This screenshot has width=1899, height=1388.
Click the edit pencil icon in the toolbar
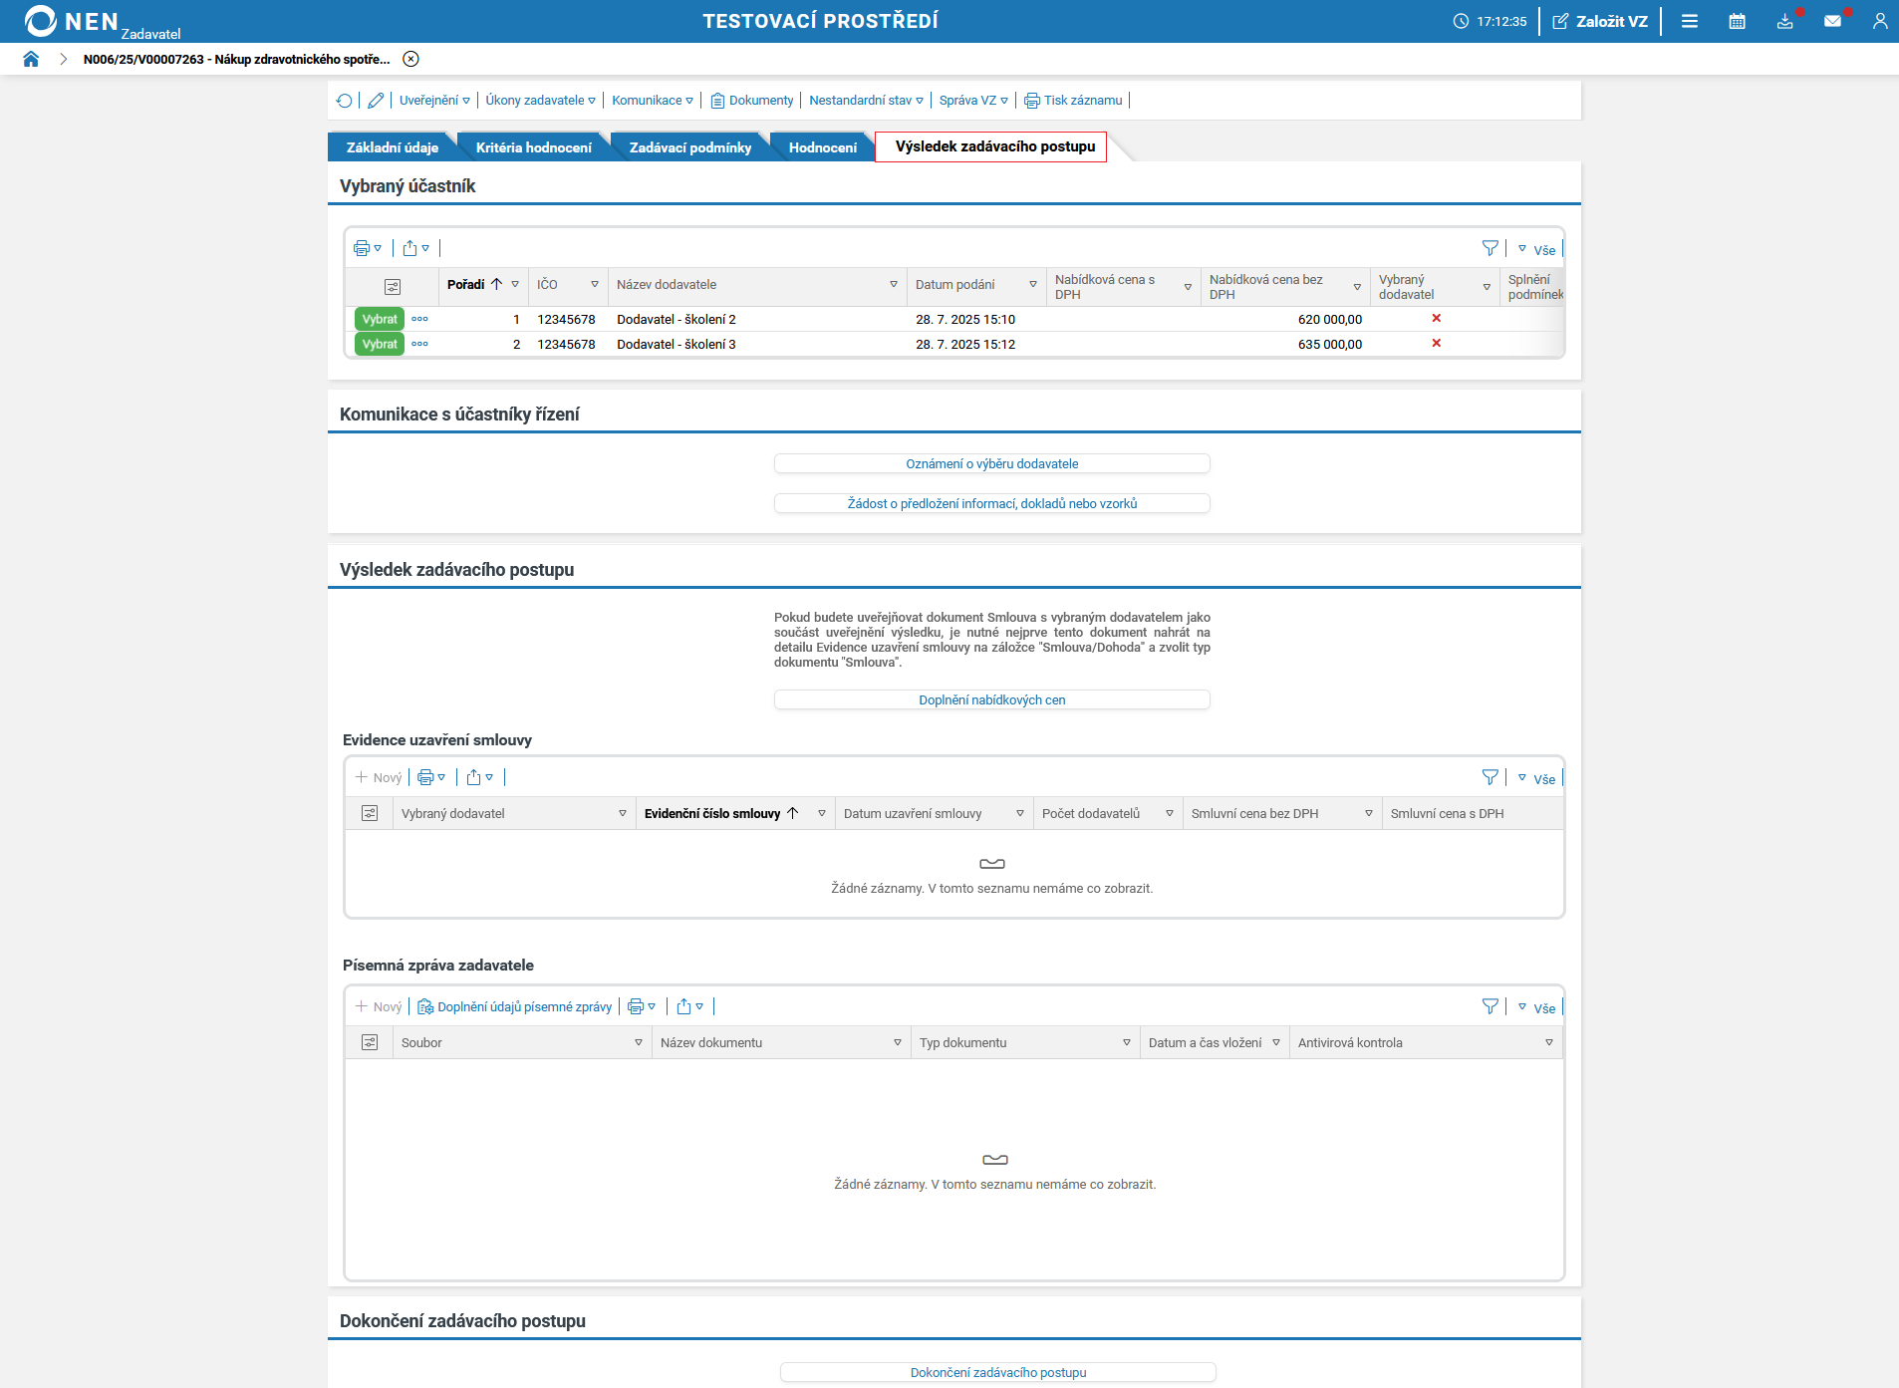376,100
